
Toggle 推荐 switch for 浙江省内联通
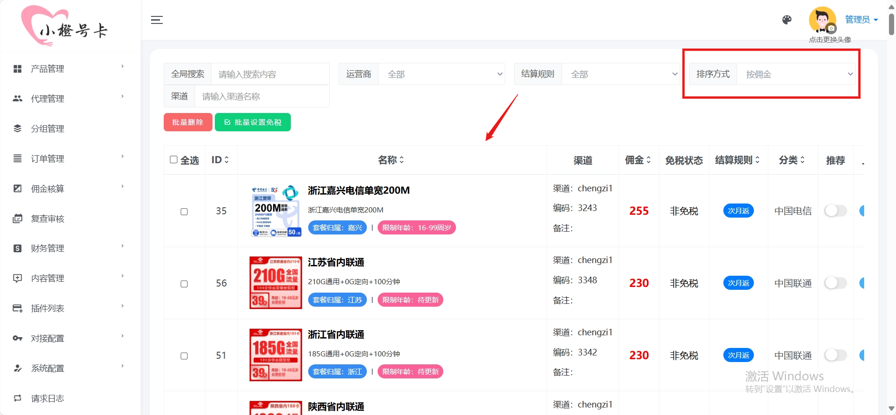tap(835, 355)
